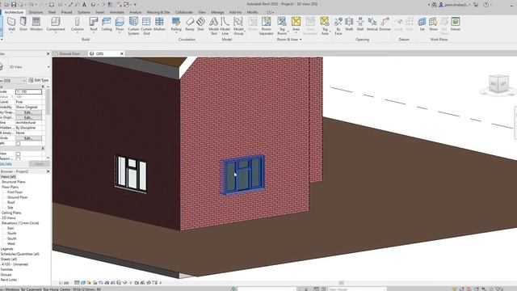This screenshot has height=291, width=517.
Task: Open the Help icon in the title bar
Action: 485,5
